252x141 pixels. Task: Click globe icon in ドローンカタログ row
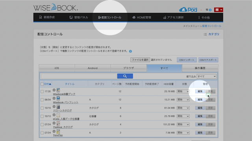click(x=54, y=107)
